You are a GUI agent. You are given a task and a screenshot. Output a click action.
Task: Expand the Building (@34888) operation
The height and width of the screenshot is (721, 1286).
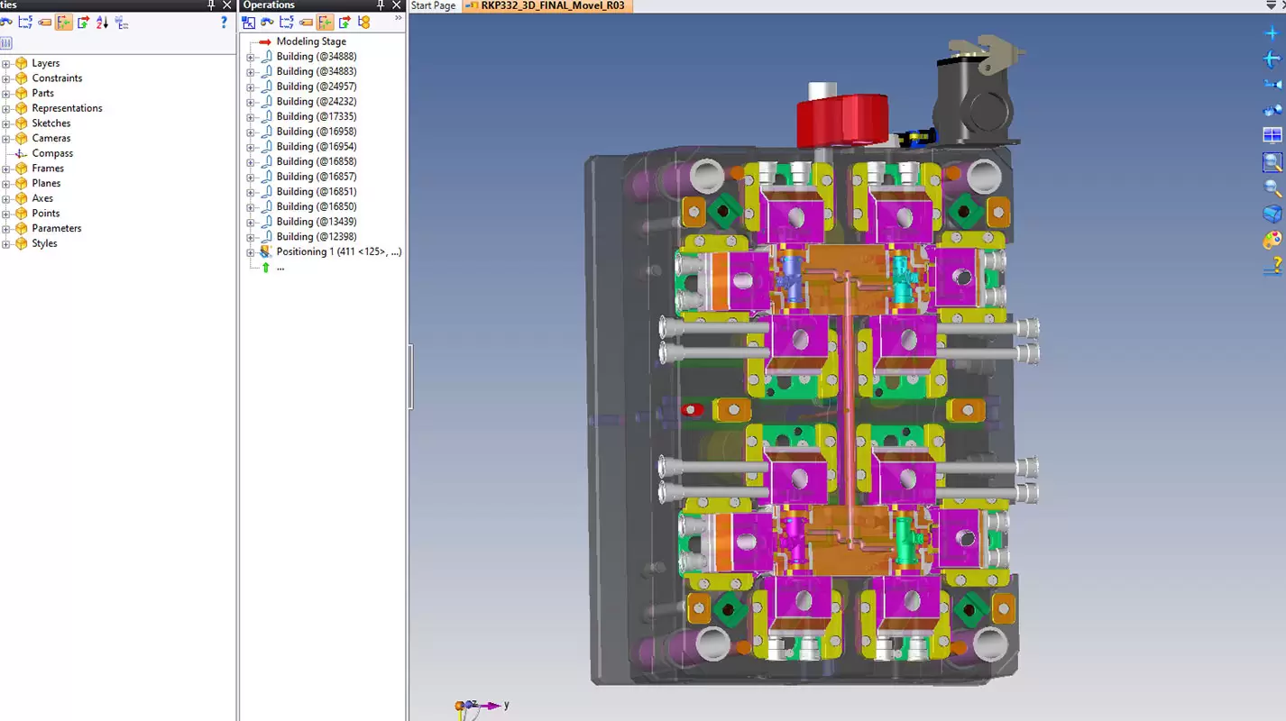[x=251, y=57]
